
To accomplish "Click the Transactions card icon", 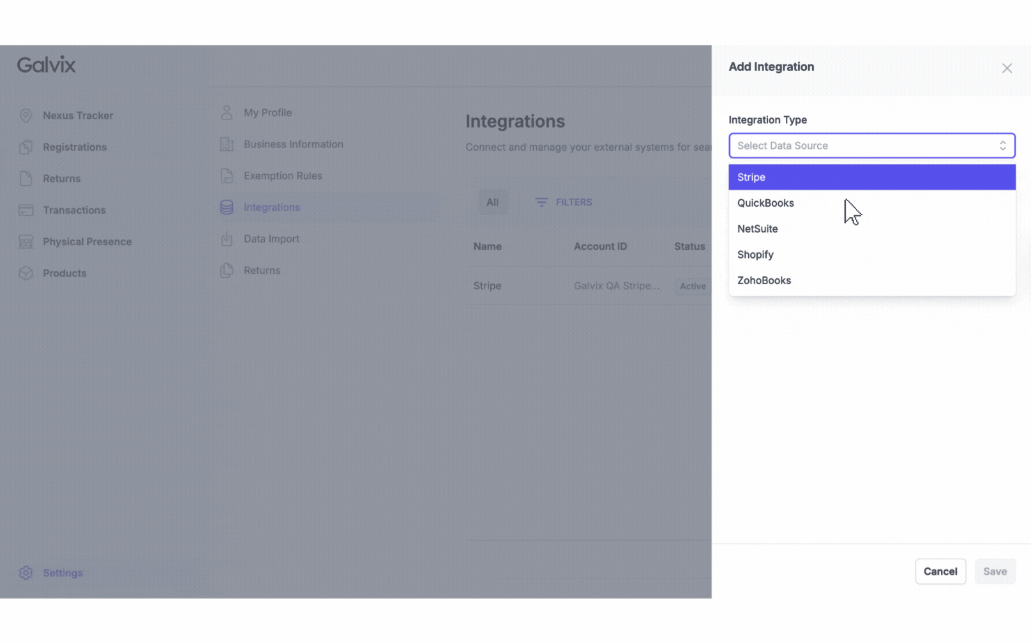I will point(26,210).
